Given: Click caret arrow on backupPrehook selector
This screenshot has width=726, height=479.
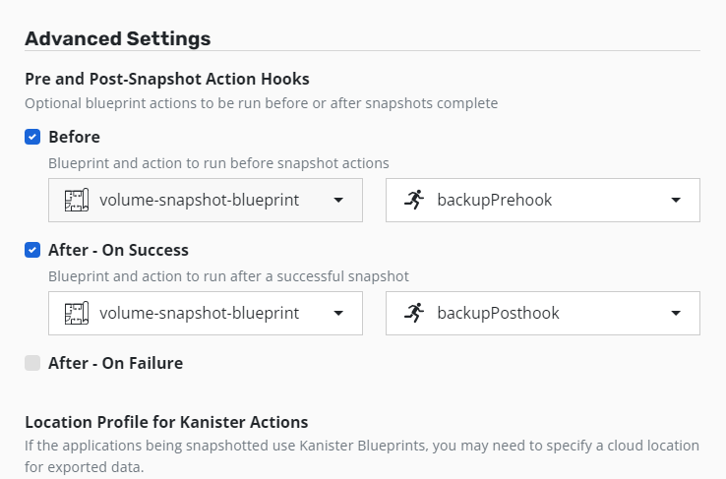Looking at the screenshot, I should (676, 200).
